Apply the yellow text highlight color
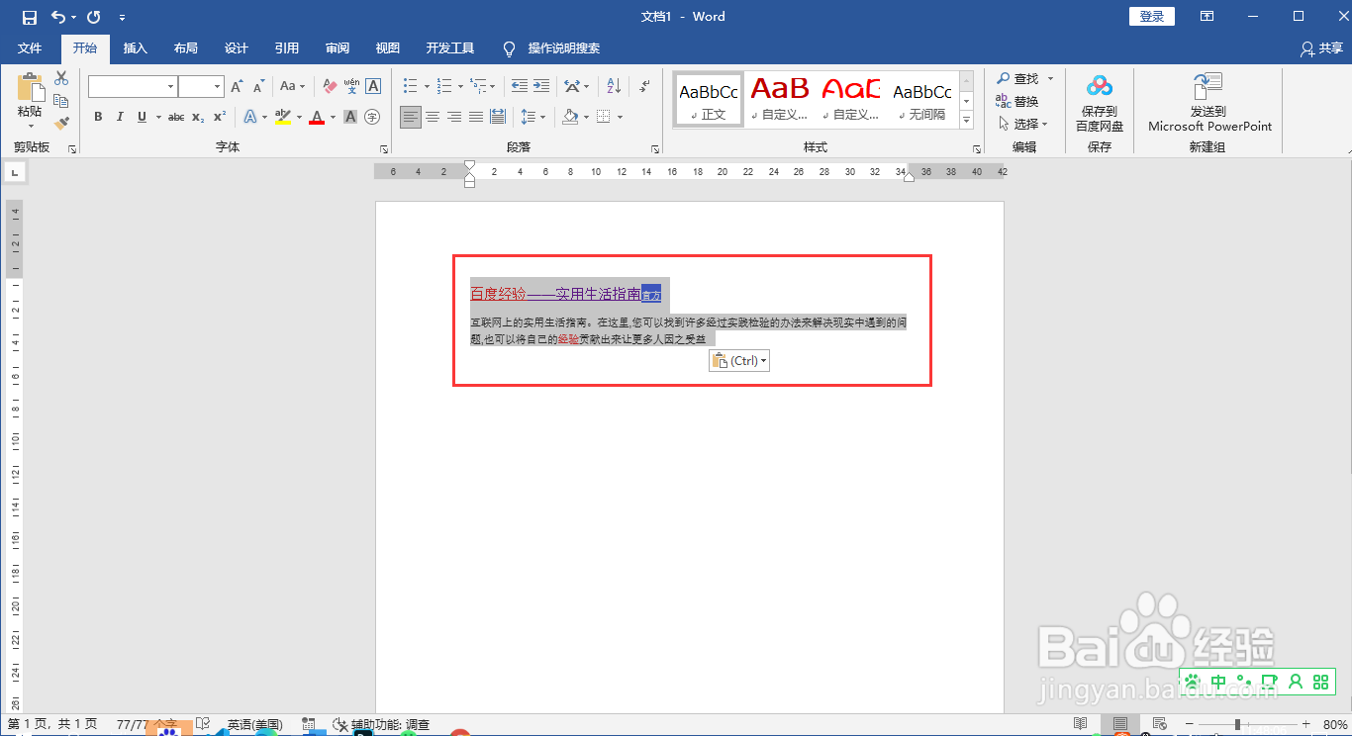The image size is (1352, 736). coord(282,117)
